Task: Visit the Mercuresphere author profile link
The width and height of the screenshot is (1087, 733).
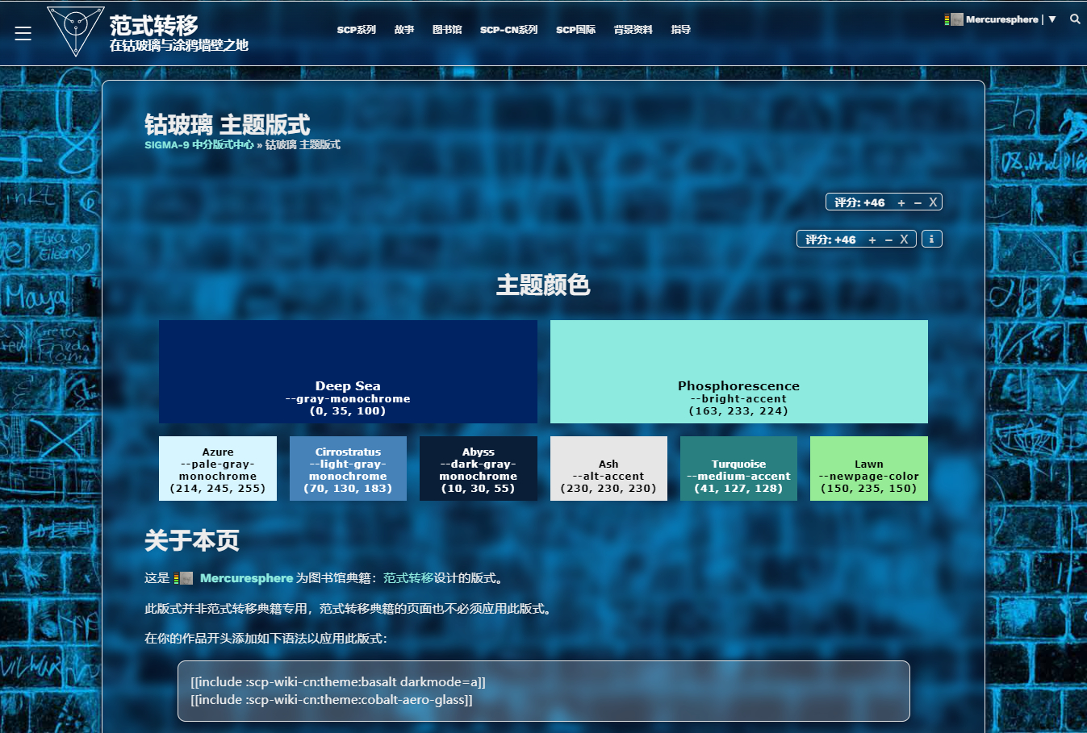Action: (246, 578)
